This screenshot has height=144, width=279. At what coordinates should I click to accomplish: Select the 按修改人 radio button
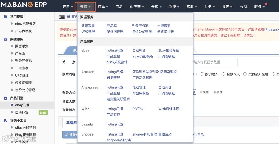click(223, 74)
